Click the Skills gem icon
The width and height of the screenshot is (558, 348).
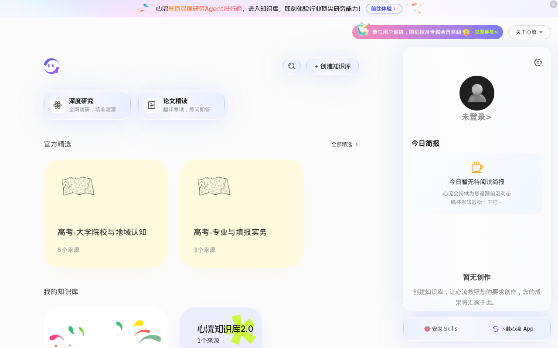tap(427, 329)
